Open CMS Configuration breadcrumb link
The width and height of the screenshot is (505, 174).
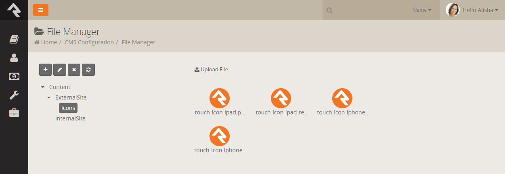click(89, 42)
